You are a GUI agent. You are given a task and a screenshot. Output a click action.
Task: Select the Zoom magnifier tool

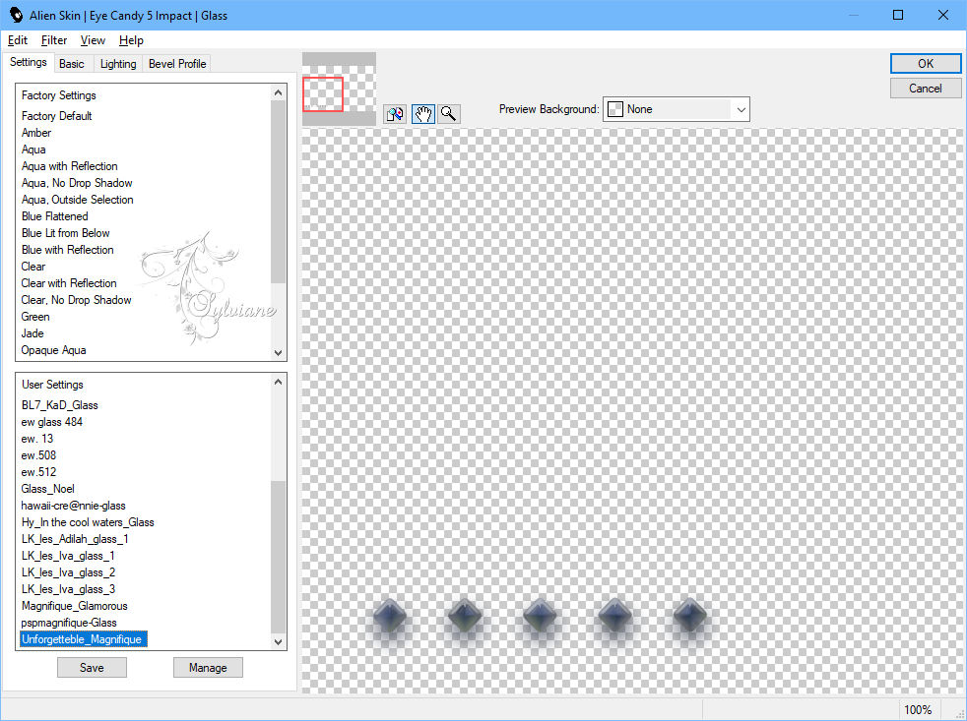pyautogui.click(x=449, y=114)
